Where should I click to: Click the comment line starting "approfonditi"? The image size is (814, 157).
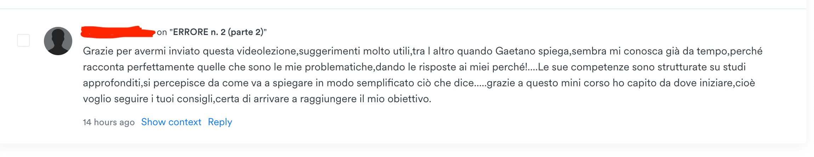[419, 83]
